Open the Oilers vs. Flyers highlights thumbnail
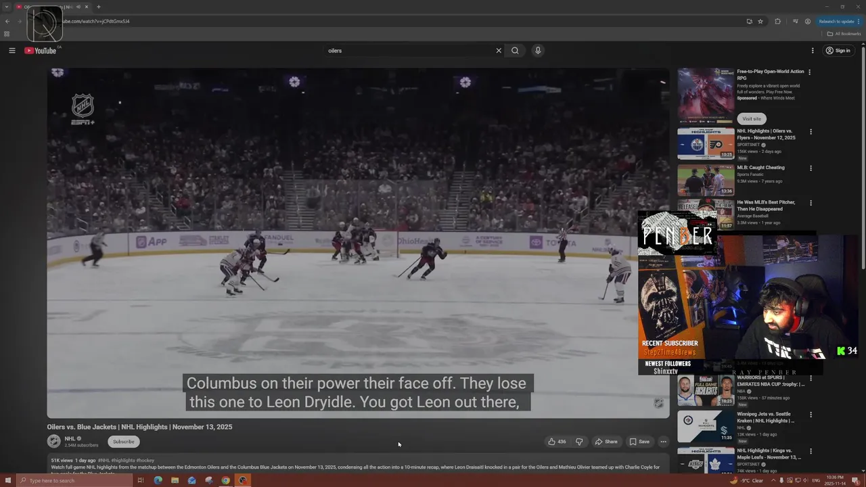 click(x=706, y=143)
